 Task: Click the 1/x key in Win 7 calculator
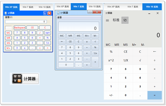click(x=95, y=53)
